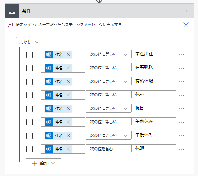Open the condition card ellipsis menu
The width and height of the screenshot is (198, 176).
187,11
